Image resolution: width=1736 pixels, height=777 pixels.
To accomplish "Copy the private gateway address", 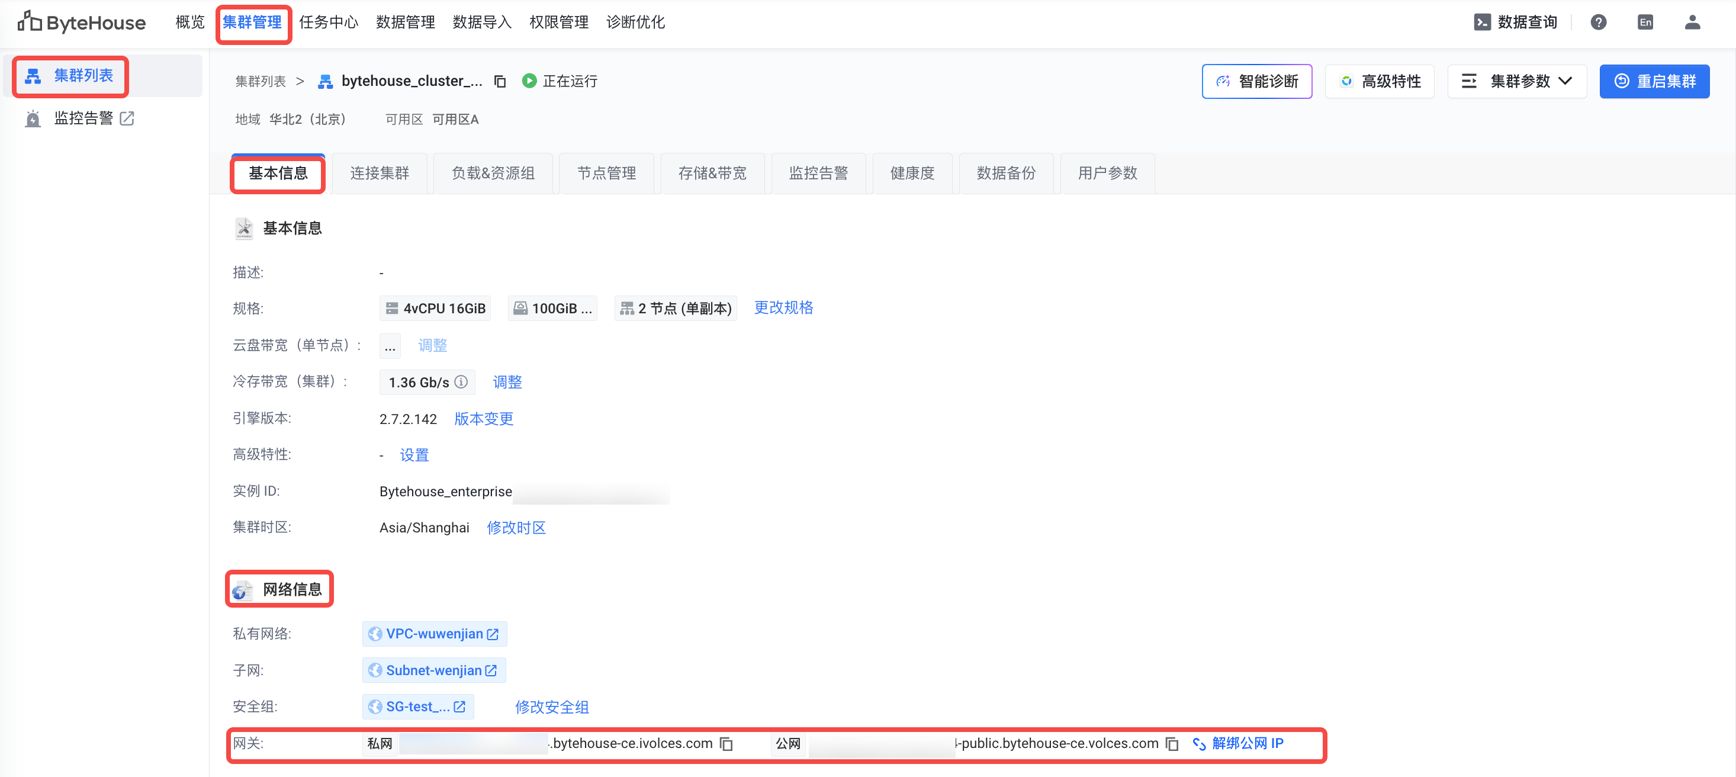I will [726, 744].
